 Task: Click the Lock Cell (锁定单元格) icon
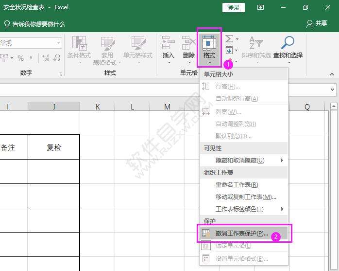pos(206,246)
